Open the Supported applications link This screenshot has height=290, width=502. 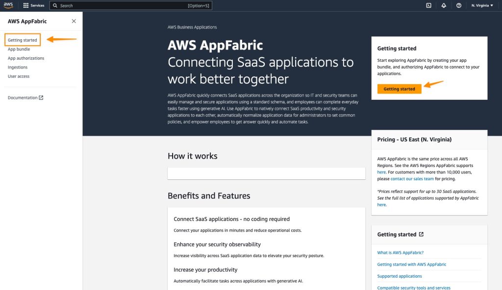pos(400,276)
